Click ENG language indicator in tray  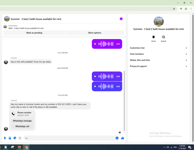point(175,147)
